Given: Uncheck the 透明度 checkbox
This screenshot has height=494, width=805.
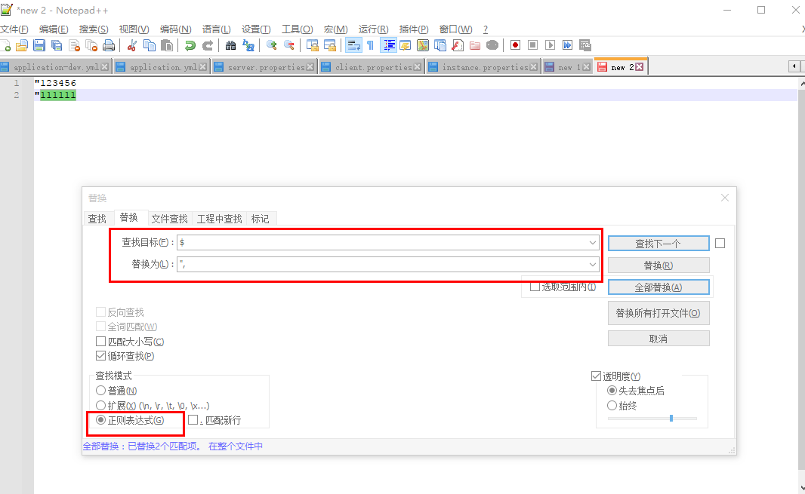Looking at the screenshot, I should point(596,376).
